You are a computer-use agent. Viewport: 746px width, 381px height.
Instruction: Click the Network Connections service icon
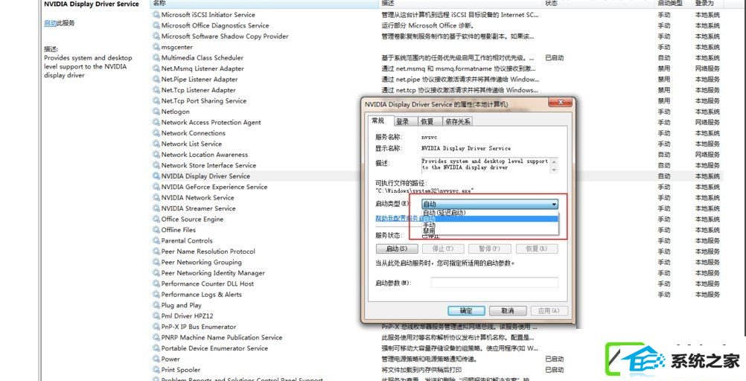pos(156,133)
